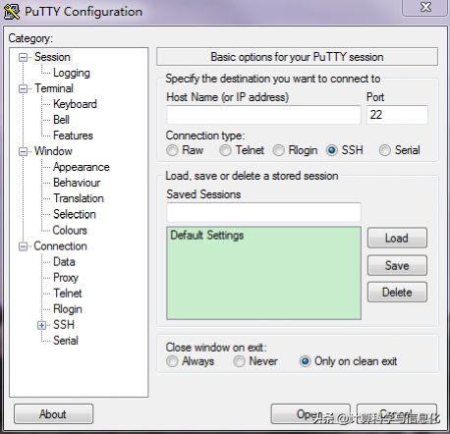This screenshot has width=450, height=434.
Task: Click the Save session button
Action: click(x=397, y=265)
